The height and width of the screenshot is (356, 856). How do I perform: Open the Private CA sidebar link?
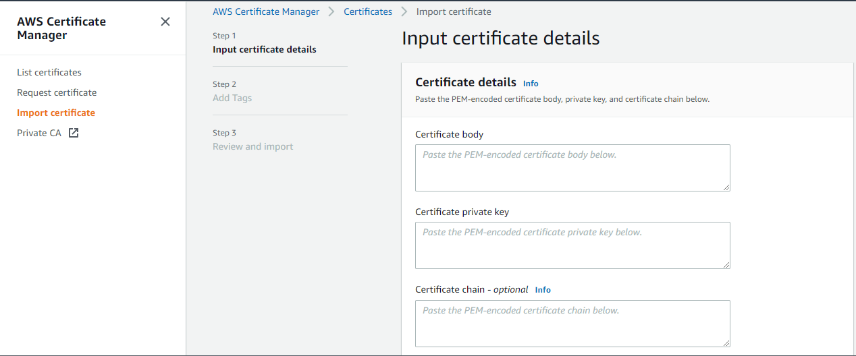click(39, 133)
